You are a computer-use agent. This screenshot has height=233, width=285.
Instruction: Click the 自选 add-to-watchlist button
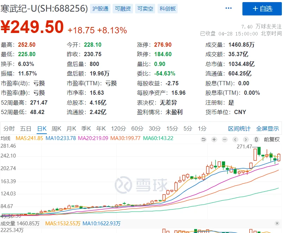[262, 8]
